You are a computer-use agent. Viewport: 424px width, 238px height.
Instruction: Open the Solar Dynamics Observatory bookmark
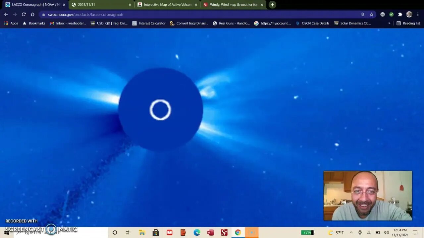point(352,23)
